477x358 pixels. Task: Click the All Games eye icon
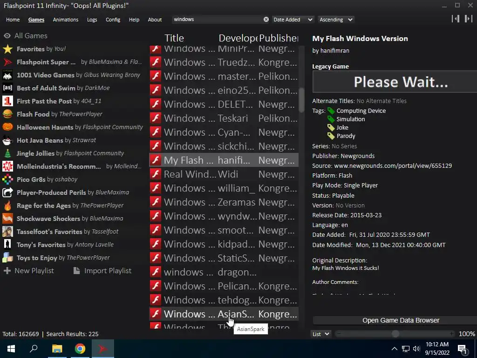tap(7, 36)
